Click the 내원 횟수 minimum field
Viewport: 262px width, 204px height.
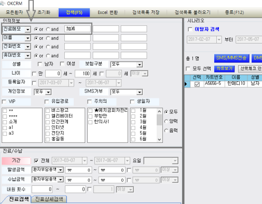42,190
